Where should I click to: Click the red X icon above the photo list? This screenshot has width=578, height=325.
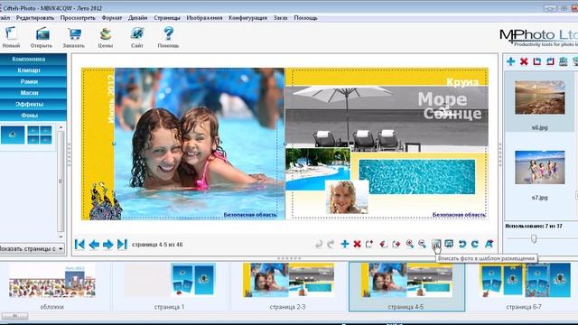[524, 61]
